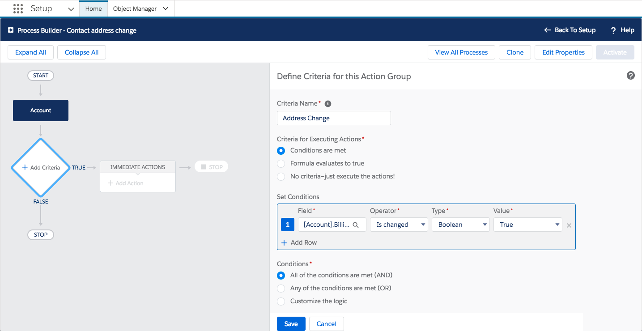Click the Edit Properties button
Screen dimensions: 642x331
(563, 52)
